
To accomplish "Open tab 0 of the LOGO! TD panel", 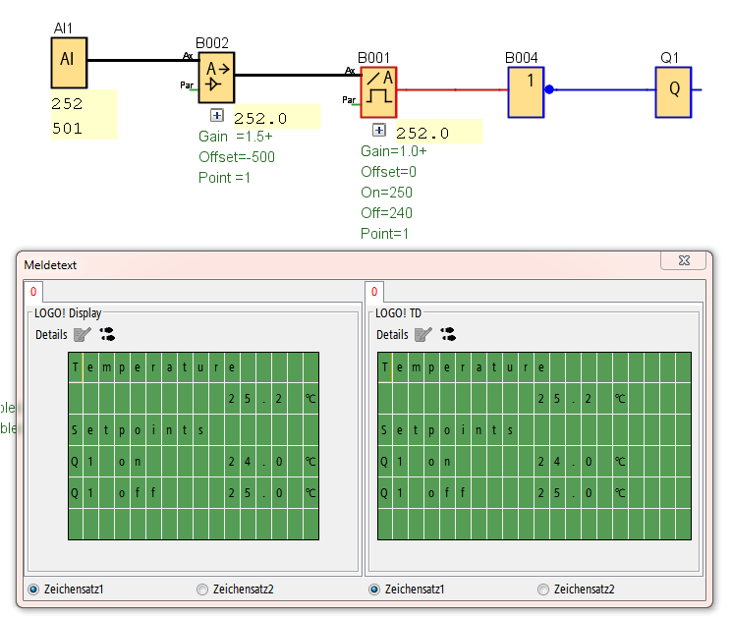I will tap(372, 292).
